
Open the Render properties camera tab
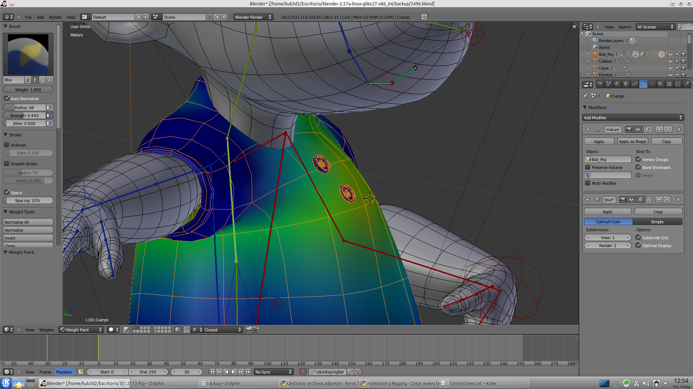pyautogui.click(x=600, y=84)
